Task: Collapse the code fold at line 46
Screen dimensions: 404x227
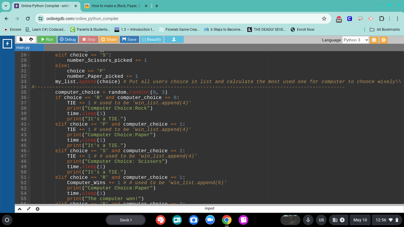Action: (x=29, y=151)
